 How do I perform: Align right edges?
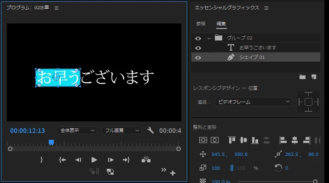click(306, 140)
